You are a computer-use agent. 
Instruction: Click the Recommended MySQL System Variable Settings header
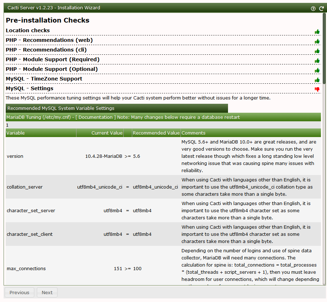117,108
